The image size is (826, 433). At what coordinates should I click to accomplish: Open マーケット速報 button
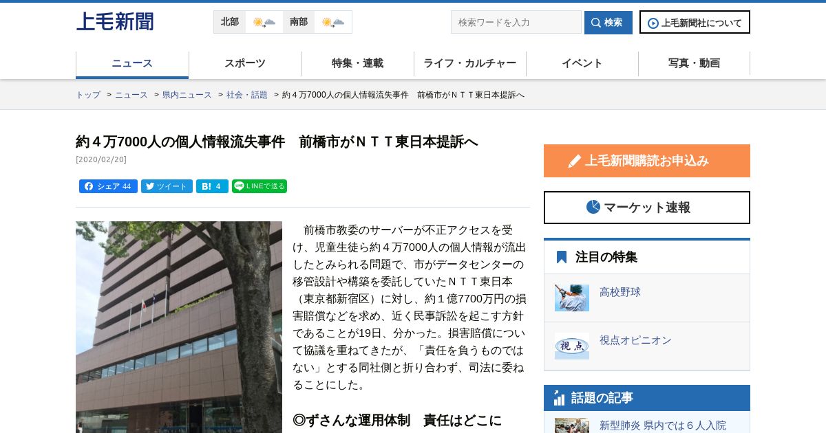coord(647,208)
